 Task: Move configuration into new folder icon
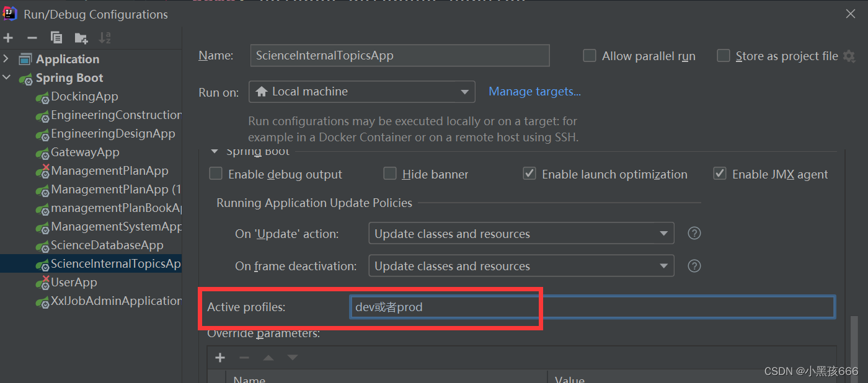[81, 38]
